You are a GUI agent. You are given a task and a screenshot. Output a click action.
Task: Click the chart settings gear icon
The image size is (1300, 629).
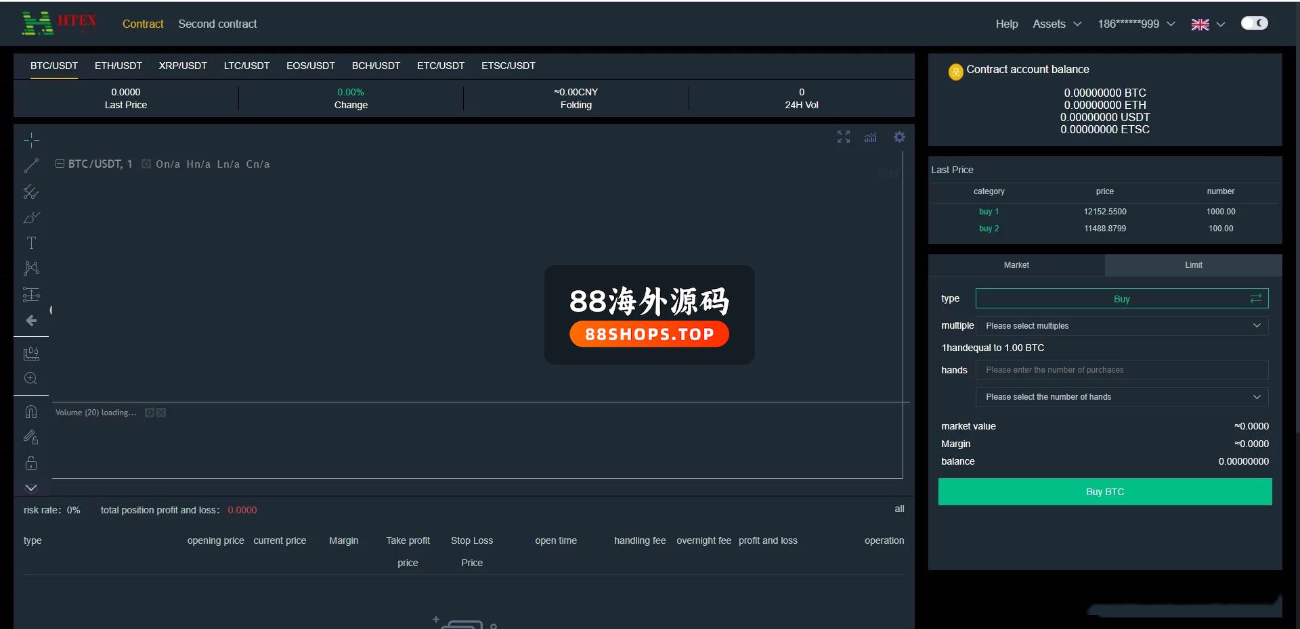(x=899, y=137)
